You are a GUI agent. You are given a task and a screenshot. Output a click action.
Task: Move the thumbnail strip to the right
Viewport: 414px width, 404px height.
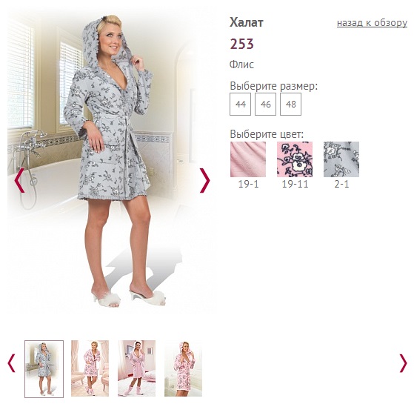[403, 363]
